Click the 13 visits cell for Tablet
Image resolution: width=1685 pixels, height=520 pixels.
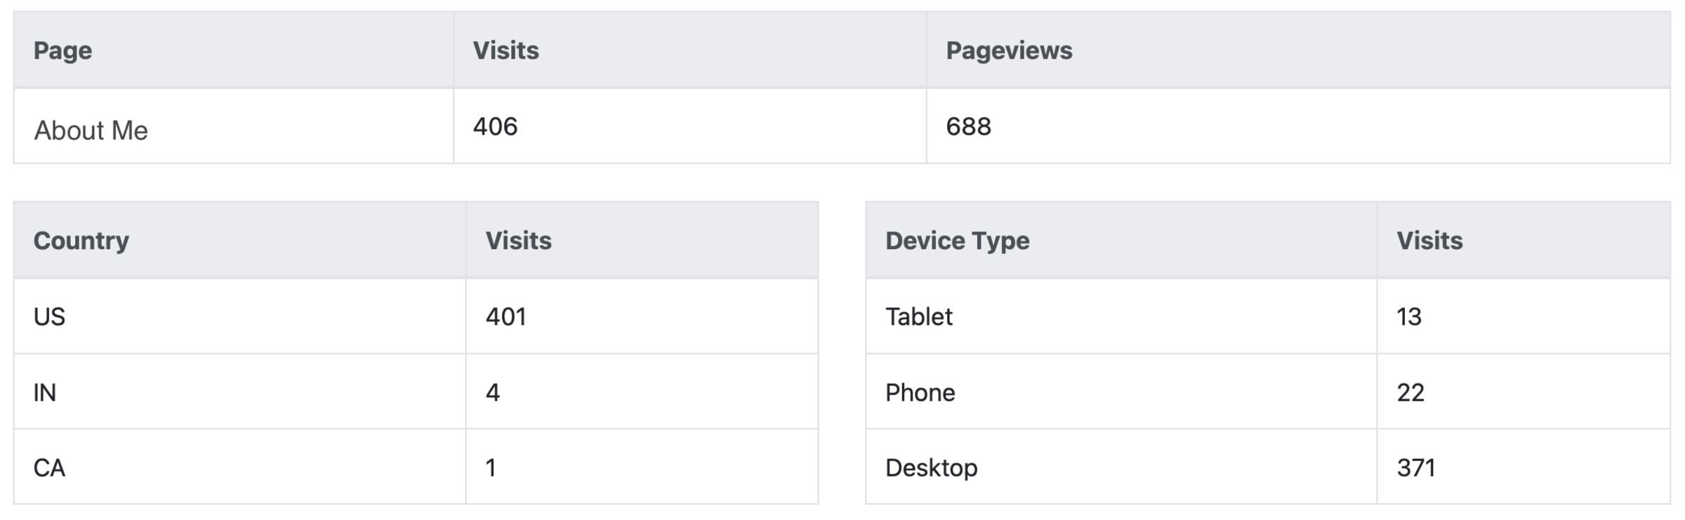click(x=1408, y=317)
